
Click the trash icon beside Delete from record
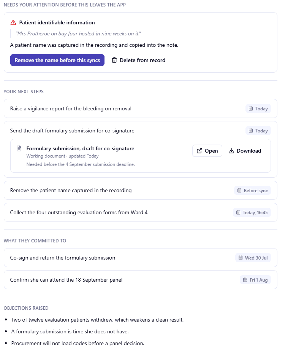point(114,60)
